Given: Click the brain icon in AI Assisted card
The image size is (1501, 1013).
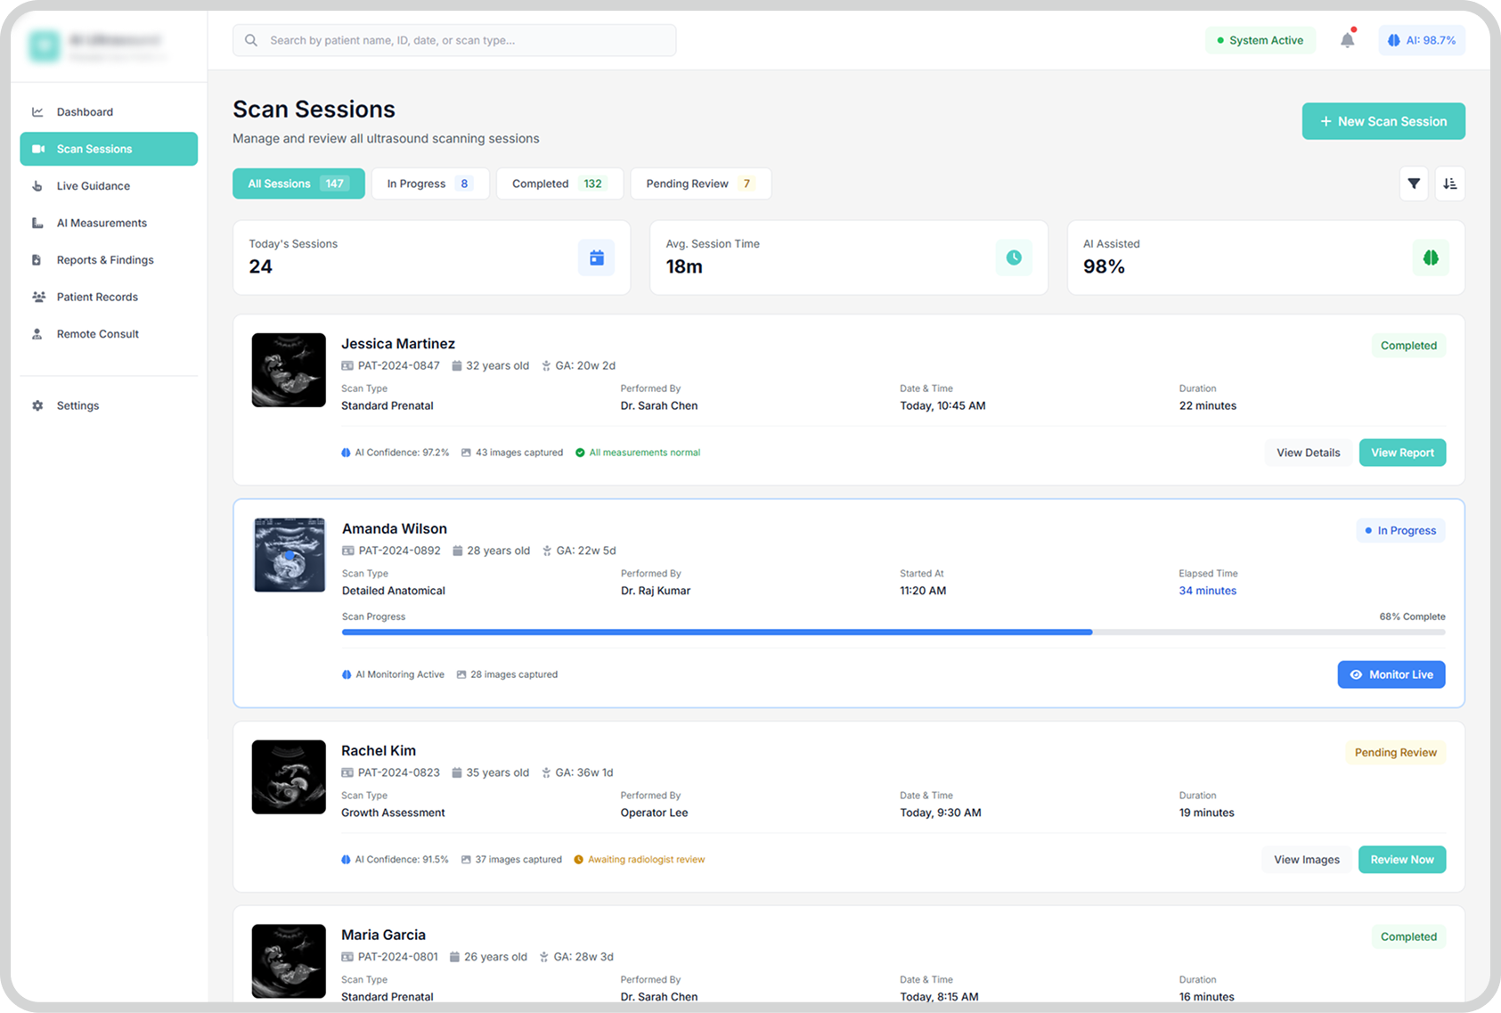Looking at the screenshot, I should (x=1431, y=257).
